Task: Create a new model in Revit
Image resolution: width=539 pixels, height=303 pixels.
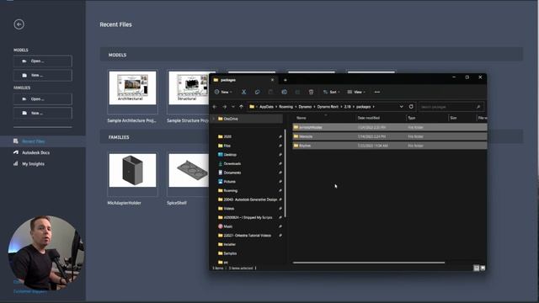Action: pos(43,75)
